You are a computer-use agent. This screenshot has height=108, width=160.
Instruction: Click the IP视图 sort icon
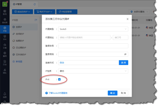pos(36,20)
